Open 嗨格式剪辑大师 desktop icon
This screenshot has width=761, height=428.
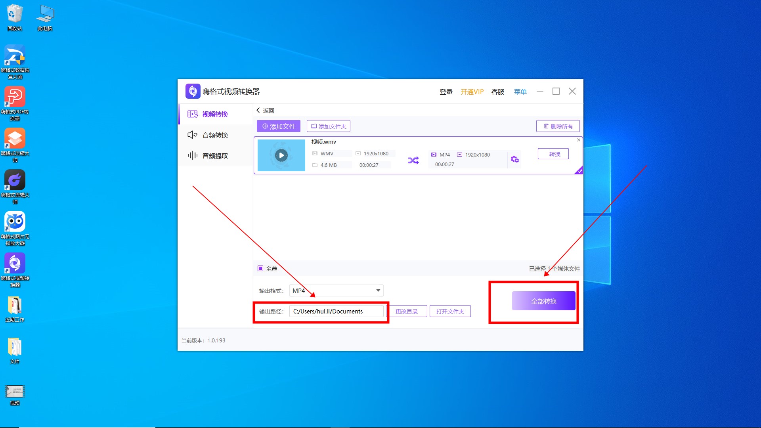pos(15,180)
